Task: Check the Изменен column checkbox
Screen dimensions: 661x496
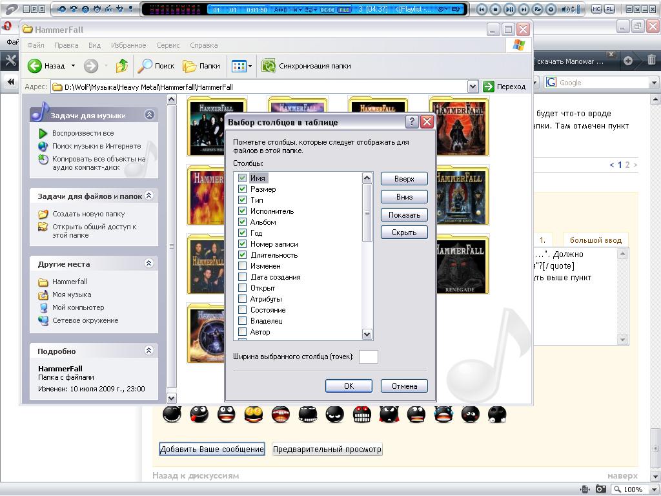Action: coord(243,265)
